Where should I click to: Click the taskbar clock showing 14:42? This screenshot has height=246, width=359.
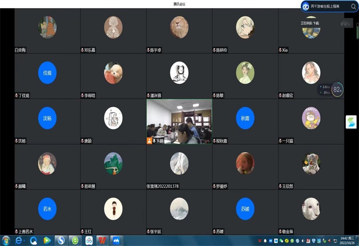pos(347,240)
